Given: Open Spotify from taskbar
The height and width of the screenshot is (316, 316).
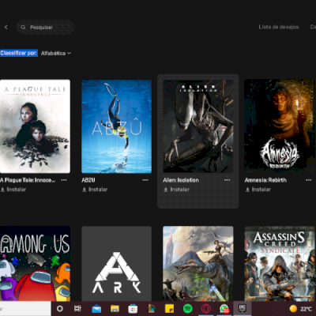Looking at the screenshot, I should (x=188, y=309).
